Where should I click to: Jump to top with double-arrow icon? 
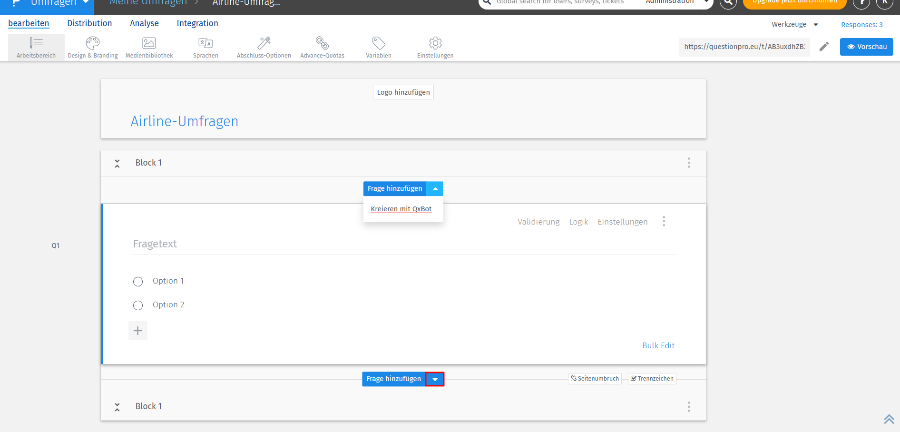889,419
